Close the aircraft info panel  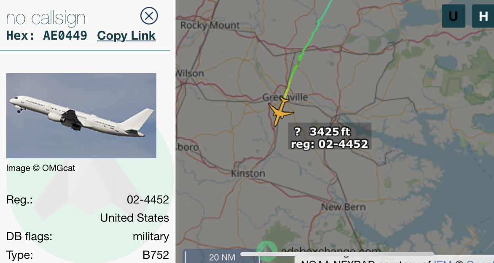[149, 16]
